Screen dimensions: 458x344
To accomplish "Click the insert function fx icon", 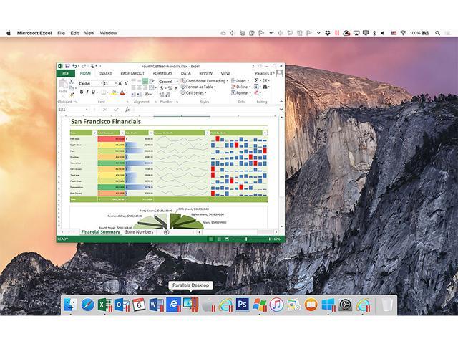I will point(127,110).
